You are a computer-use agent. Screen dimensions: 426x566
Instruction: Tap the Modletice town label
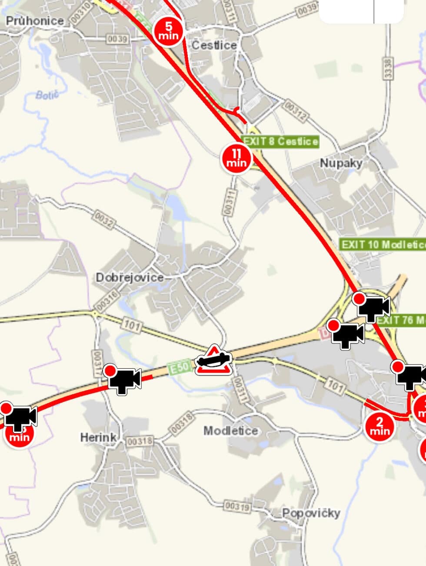231,431
